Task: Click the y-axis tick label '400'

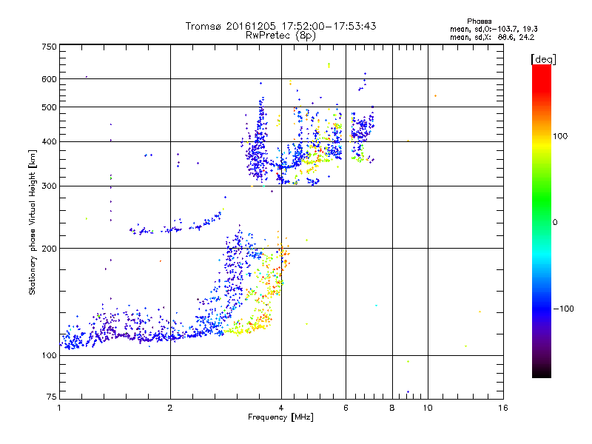Action: [x=49, y=142]
